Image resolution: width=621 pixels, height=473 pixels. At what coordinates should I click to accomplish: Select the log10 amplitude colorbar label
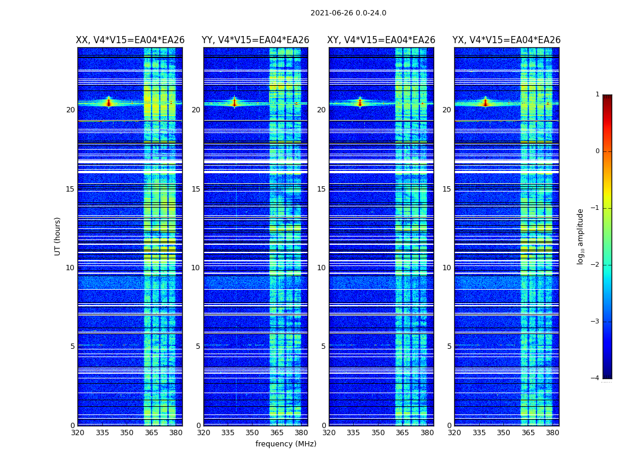click(581, 237)
